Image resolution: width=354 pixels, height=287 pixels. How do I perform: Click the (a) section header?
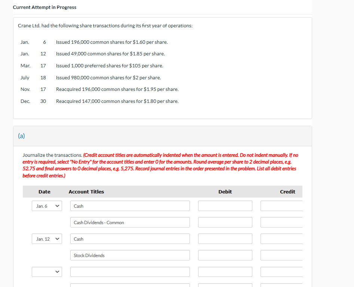click(21, 136)
